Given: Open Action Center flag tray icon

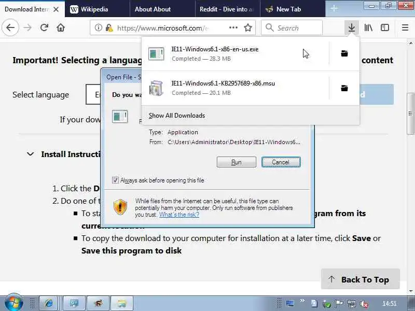Looking at the screenshot, I should 339,304.
